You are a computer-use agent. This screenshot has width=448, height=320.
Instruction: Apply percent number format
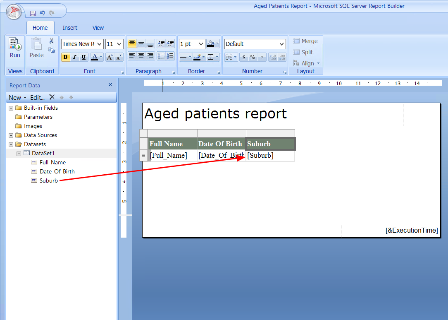253,57
